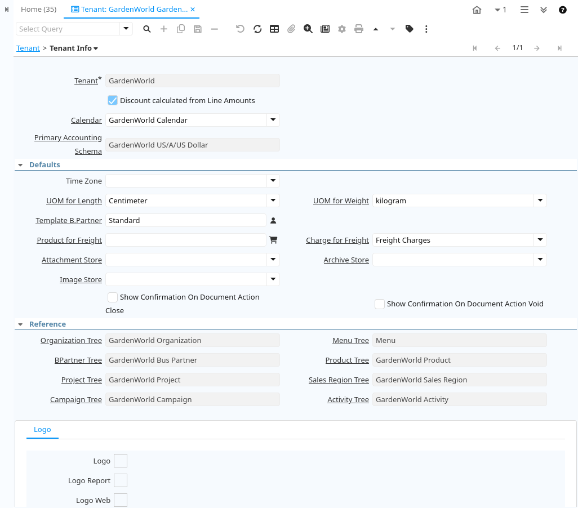The height and width of the screenshot is (508, 578).
Task: Open the Attachment Store dropdown
Action: pos(273,260)
